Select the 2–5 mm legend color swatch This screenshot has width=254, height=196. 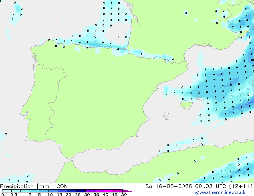[x=34, y=191]
